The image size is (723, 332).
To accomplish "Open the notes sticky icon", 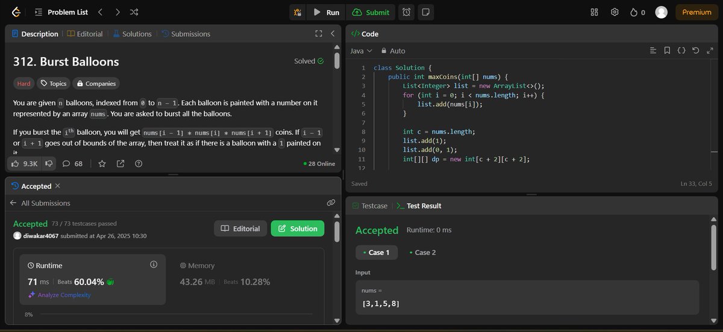I will tap(426, 12).
